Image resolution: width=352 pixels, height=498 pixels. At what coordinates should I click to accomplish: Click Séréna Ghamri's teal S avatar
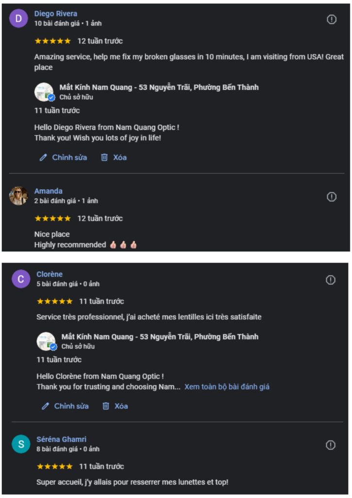(x=21, y=444)
